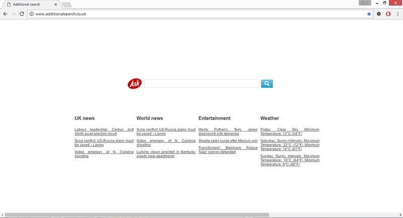This screenshot has width=403, height=218.
Task: Open Saturday Sunny Intervals weather link
Action: (x=290, y=145)
